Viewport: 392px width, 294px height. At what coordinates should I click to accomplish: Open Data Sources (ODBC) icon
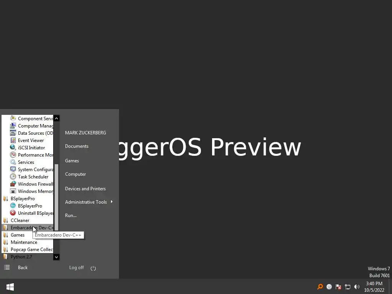coord(13,133)
